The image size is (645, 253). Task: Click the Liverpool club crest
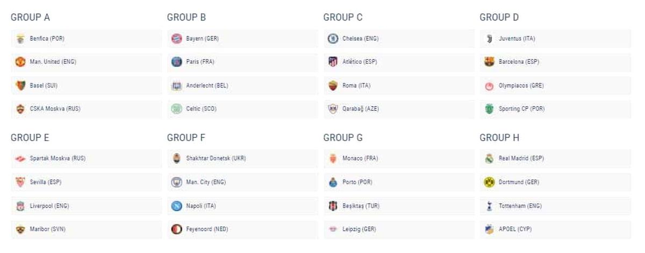[20, 206]
